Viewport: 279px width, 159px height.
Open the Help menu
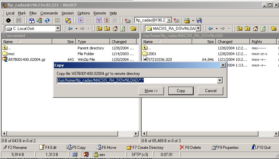click(x=113, y=13)
